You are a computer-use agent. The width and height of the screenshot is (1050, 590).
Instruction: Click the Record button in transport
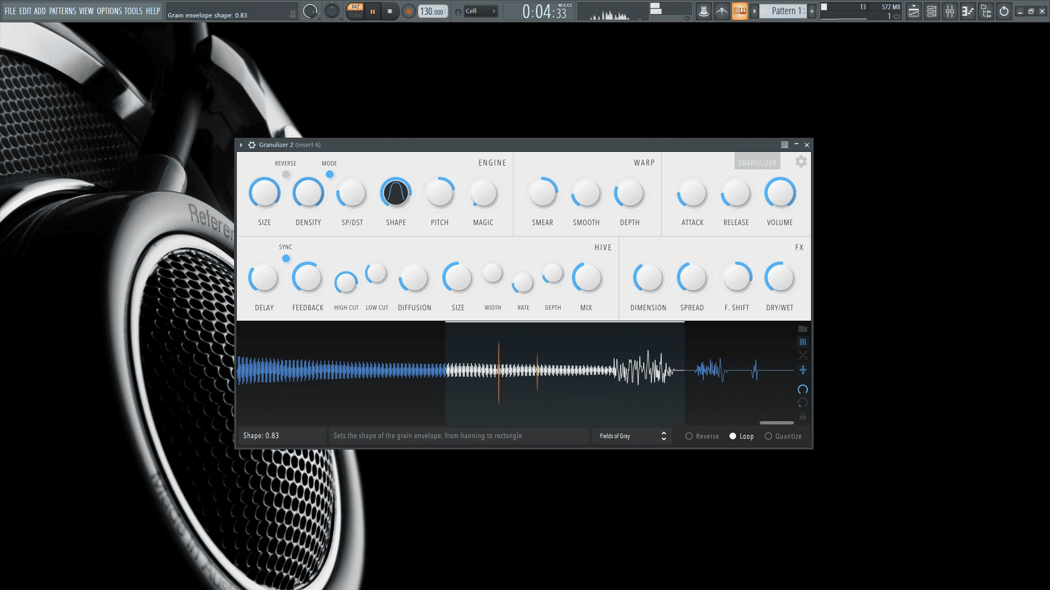point(408,11)
